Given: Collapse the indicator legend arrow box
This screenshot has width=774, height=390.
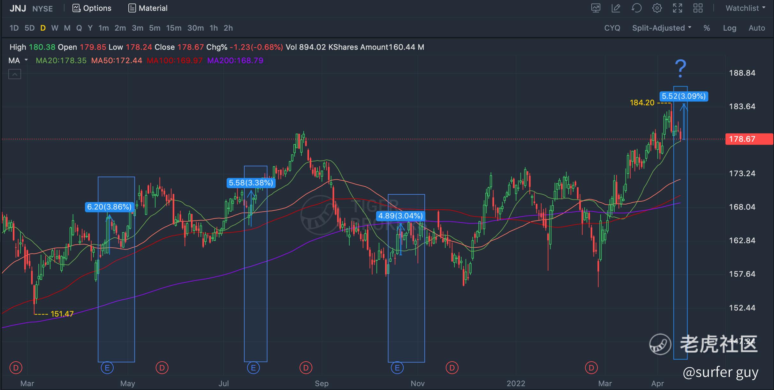Looking at the screenshot, I should pos(14,74).
